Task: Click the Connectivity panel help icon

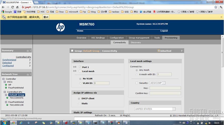Action: tap(182, 51)
